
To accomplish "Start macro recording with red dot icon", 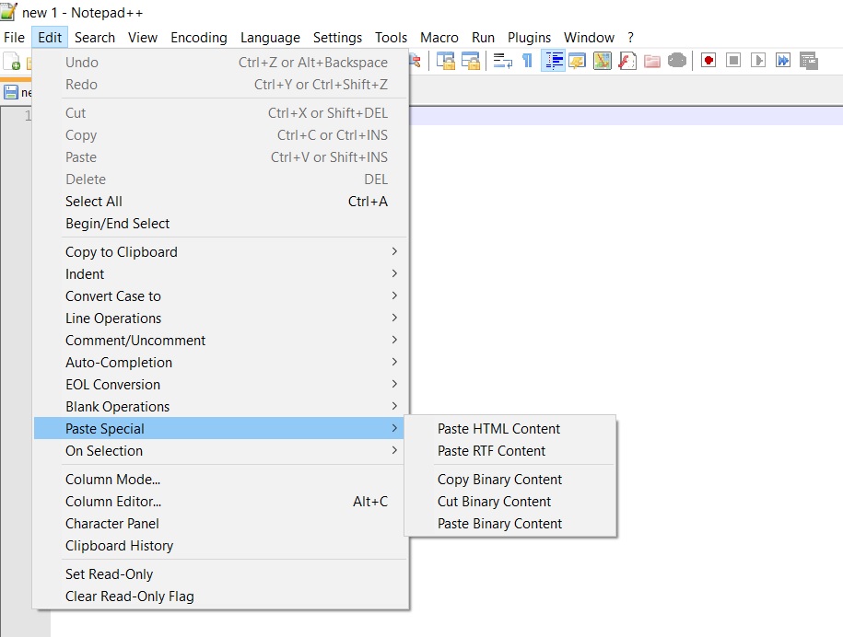I will pos(708,60).
